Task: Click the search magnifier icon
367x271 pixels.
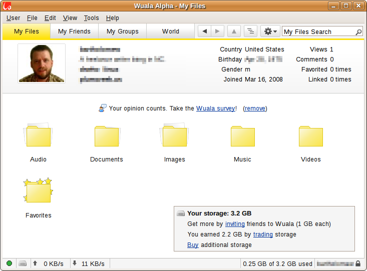Action: click(358, 32)
